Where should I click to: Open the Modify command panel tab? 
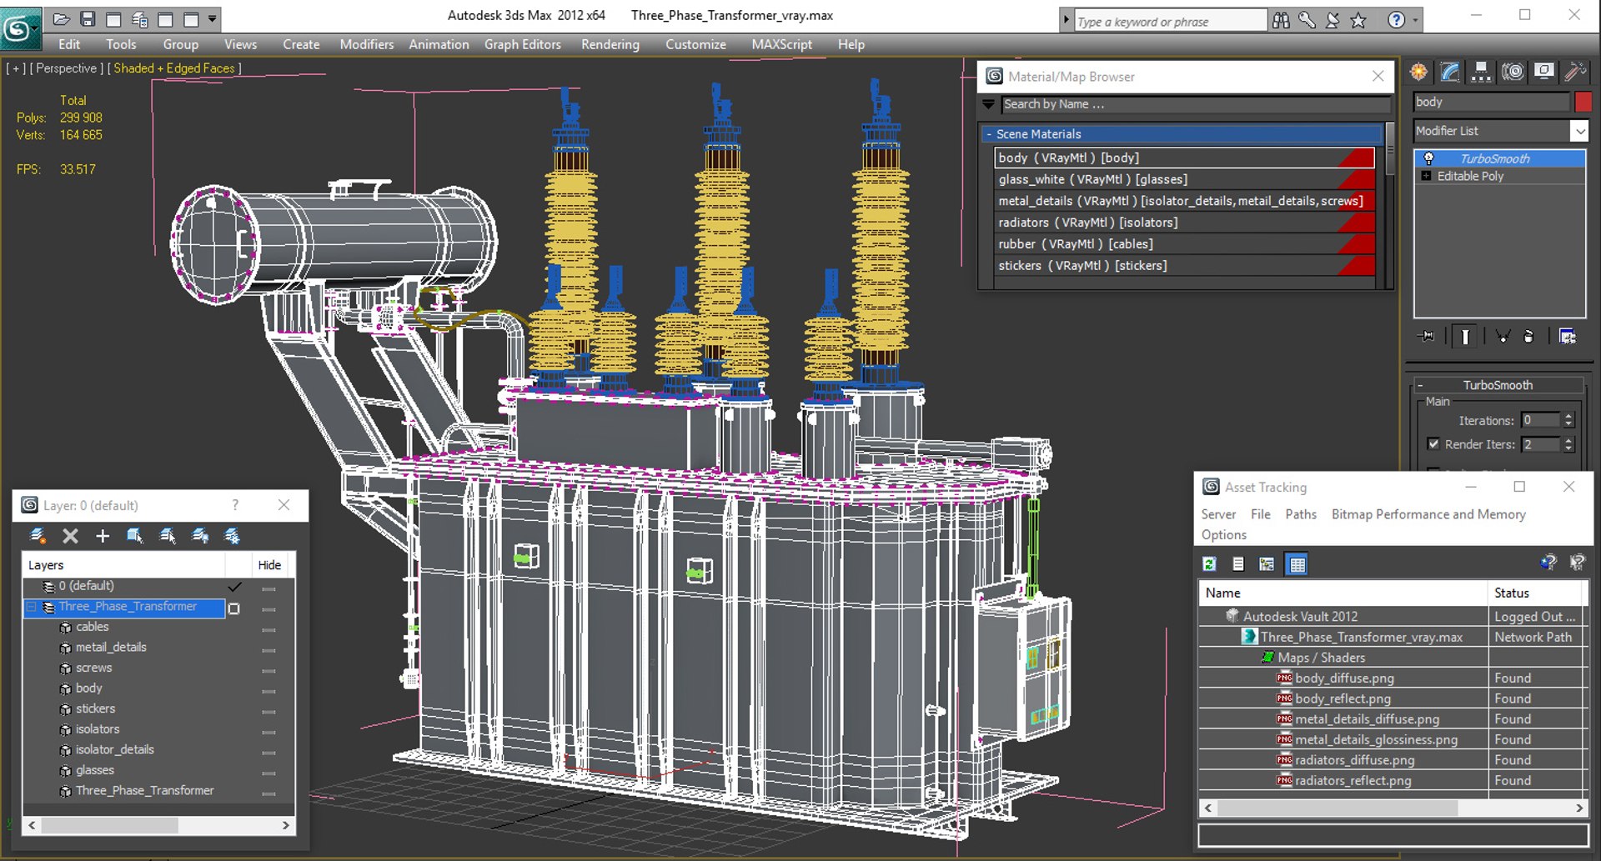tap(1450, 73)
